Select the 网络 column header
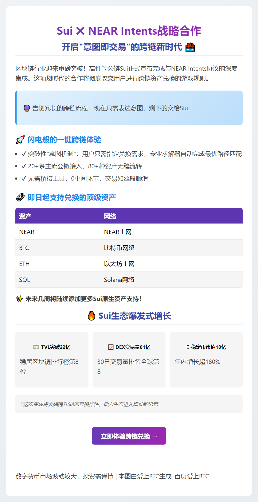The image size is (258, 502). tap(110, 216)
